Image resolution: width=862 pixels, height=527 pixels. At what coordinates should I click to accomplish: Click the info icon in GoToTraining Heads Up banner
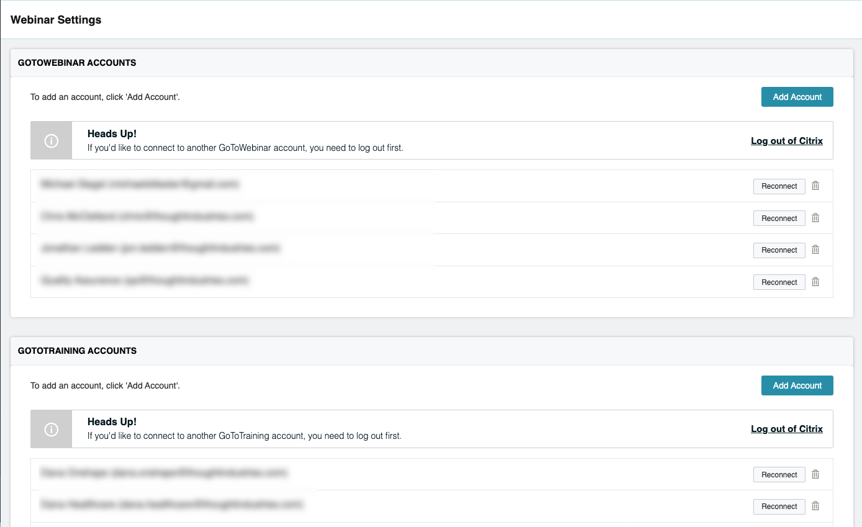(52, 429)
